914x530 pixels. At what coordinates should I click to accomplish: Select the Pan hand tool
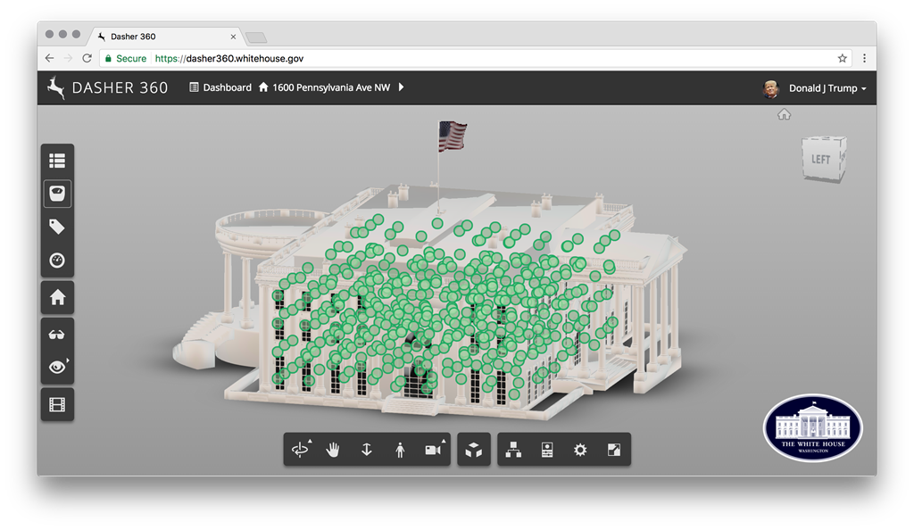(x=333, y=450)
